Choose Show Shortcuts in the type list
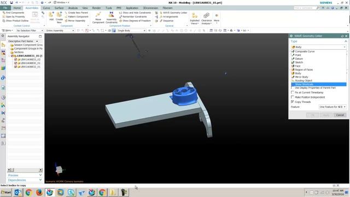 tap(319, 84)
